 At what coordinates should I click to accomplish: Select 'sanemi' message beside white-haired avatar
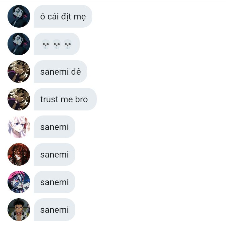click(x=55, y=127)
